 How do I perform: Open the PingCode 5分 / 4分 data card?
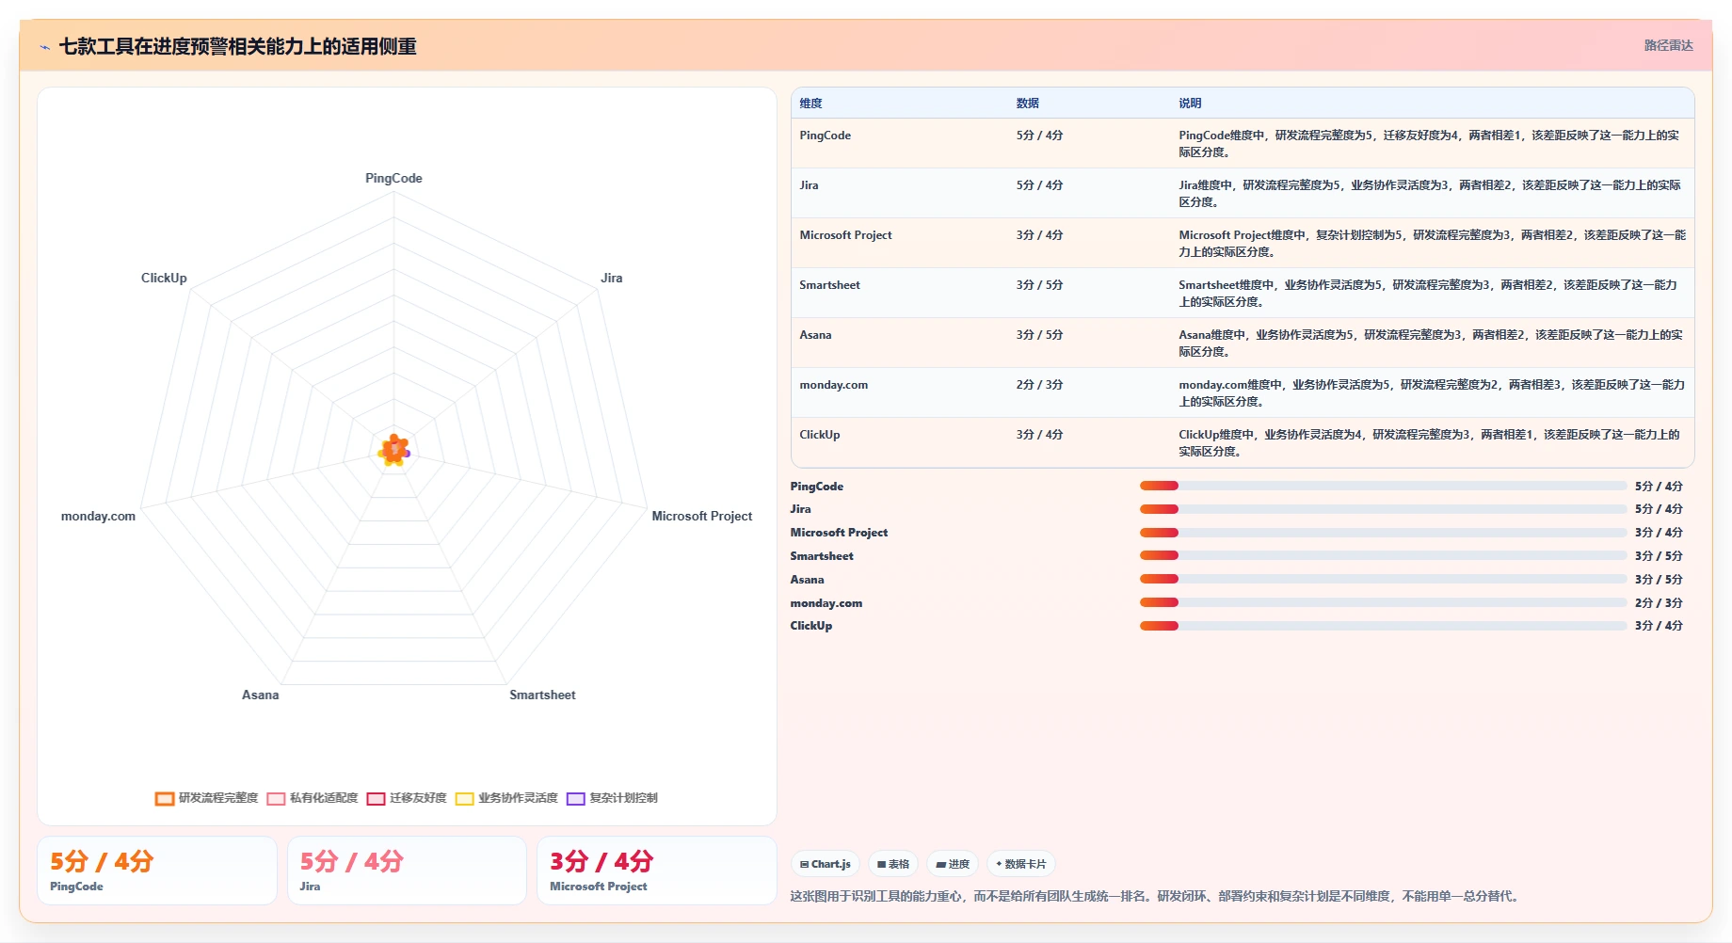157,871
